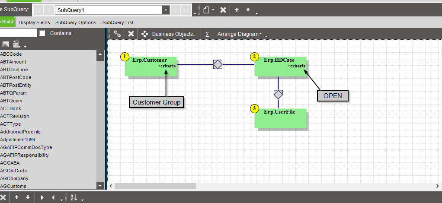This screenshot has height=203, width=442.
Task: Click the sigma aggregate icon
Action: click(x=207, y=34)
